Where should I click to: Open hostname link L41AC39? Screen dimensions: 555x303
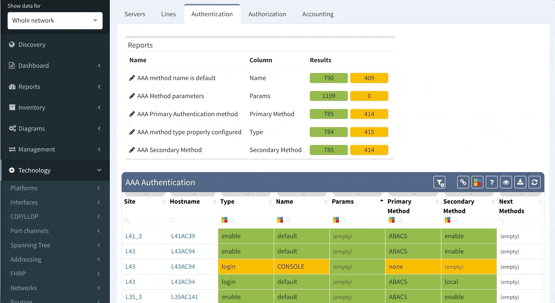183,236
